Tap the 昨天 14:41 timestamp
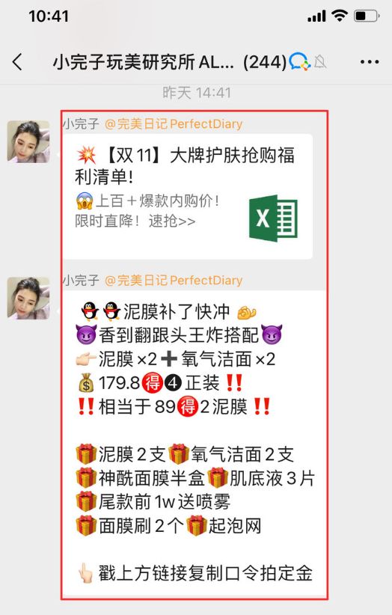 (x=197, y=93)
